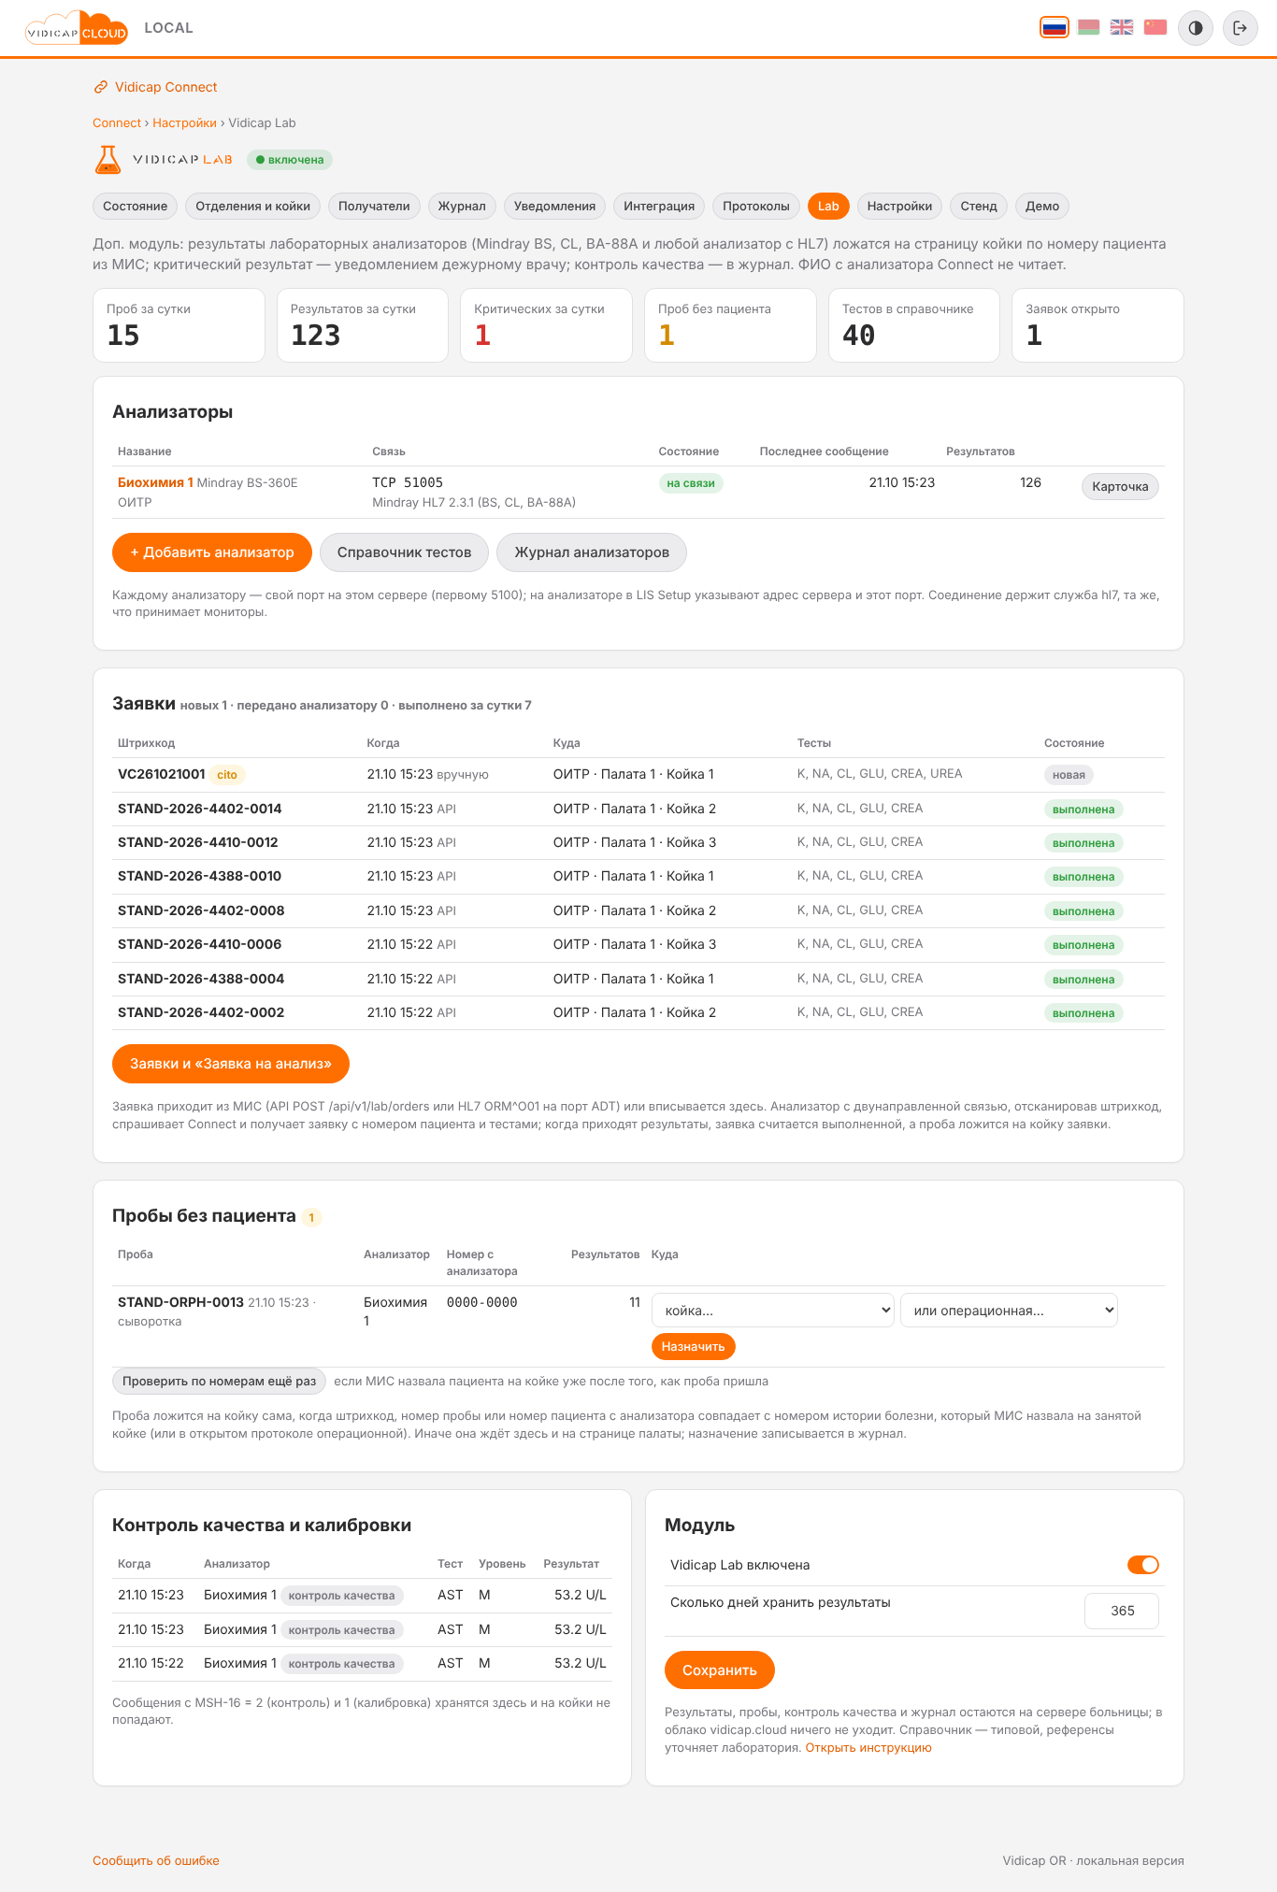The image size is (1277, 1892).
Task: Switch to the Протоколы tab
Action: pos(756,207)
